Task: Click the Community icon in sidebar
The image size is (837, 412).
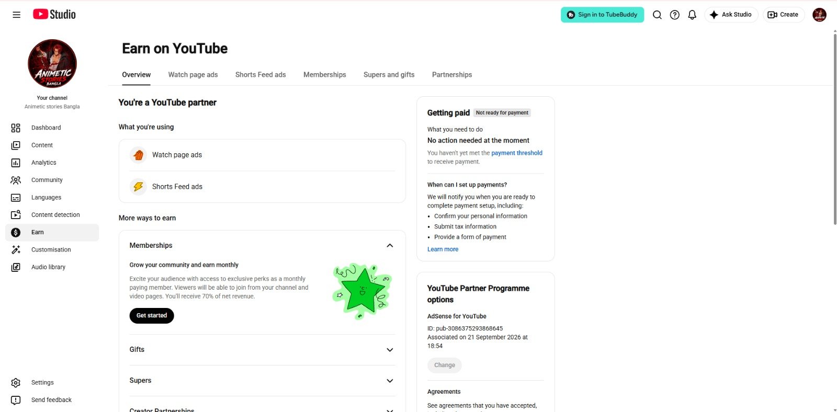Action: (x=16, y=180)
